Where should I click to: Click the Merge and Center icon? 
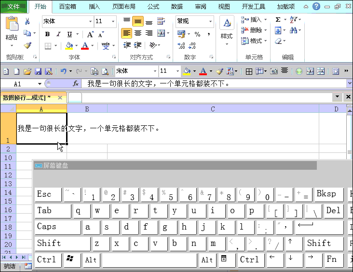(x=161, y=33)
